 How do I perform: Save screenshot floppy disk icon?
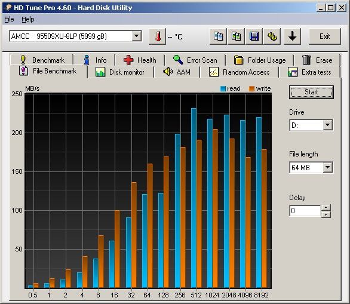pyautogui.click(x=254, y=36)
